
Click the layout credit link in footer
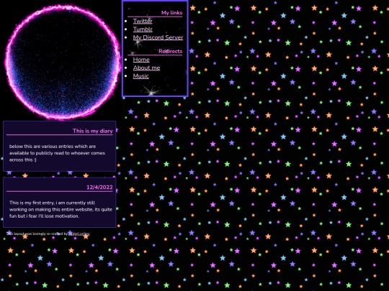[79, 234]
